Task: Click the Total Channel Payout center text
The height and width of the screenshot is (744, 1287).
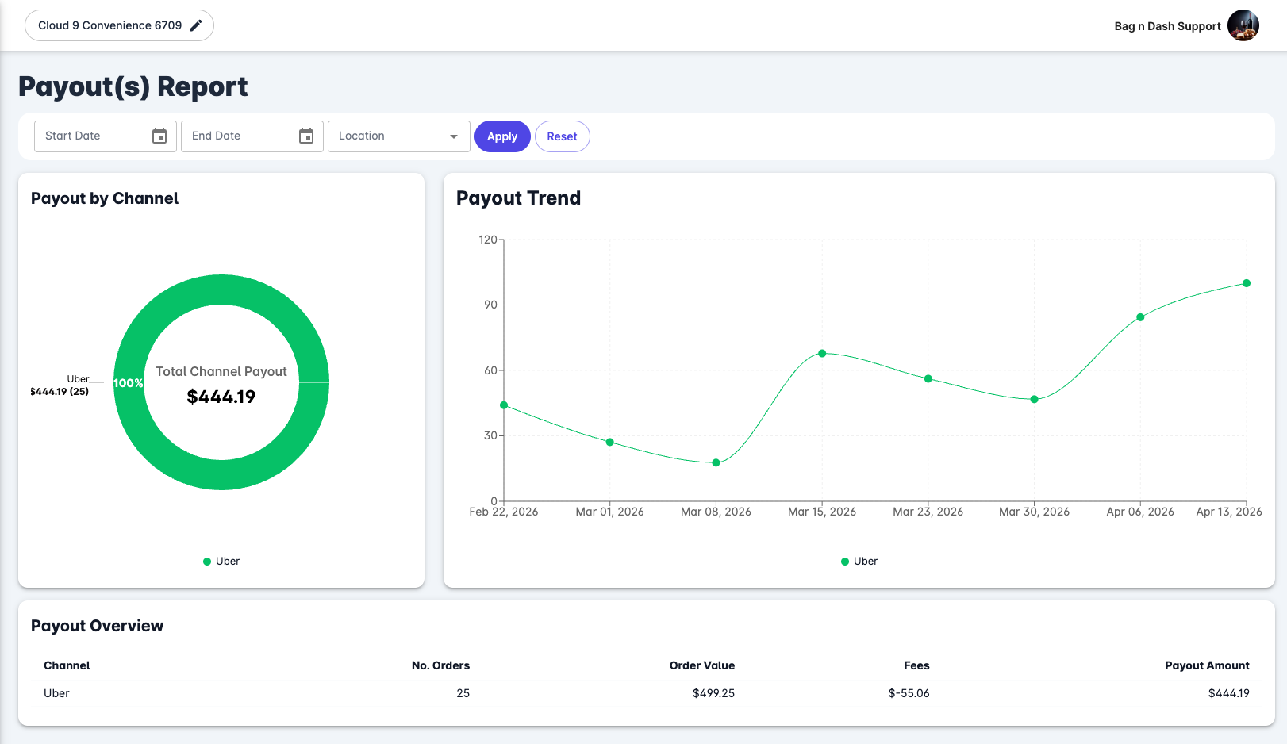Action: point(221,371)
